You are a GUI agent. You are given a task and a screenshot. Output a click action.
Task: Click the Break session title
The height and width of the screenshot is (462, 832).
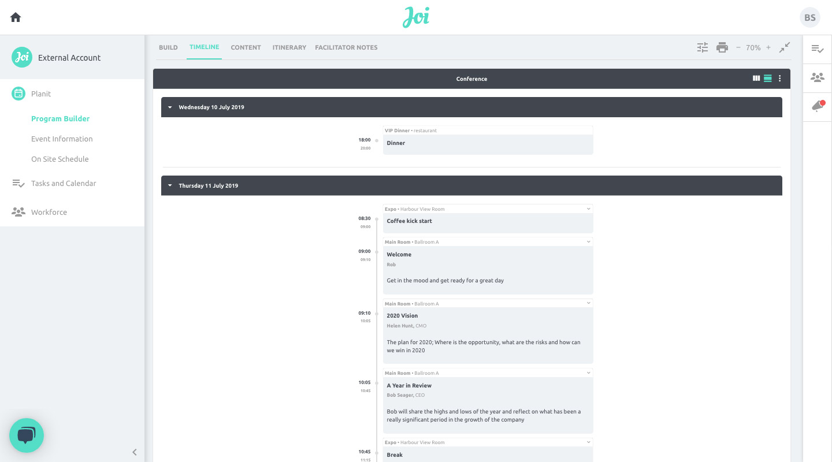coord(395,455)
